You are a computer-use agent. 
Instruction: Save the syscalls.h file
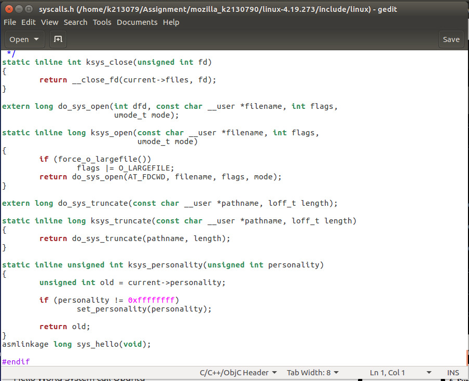click(x=451, y=39)
